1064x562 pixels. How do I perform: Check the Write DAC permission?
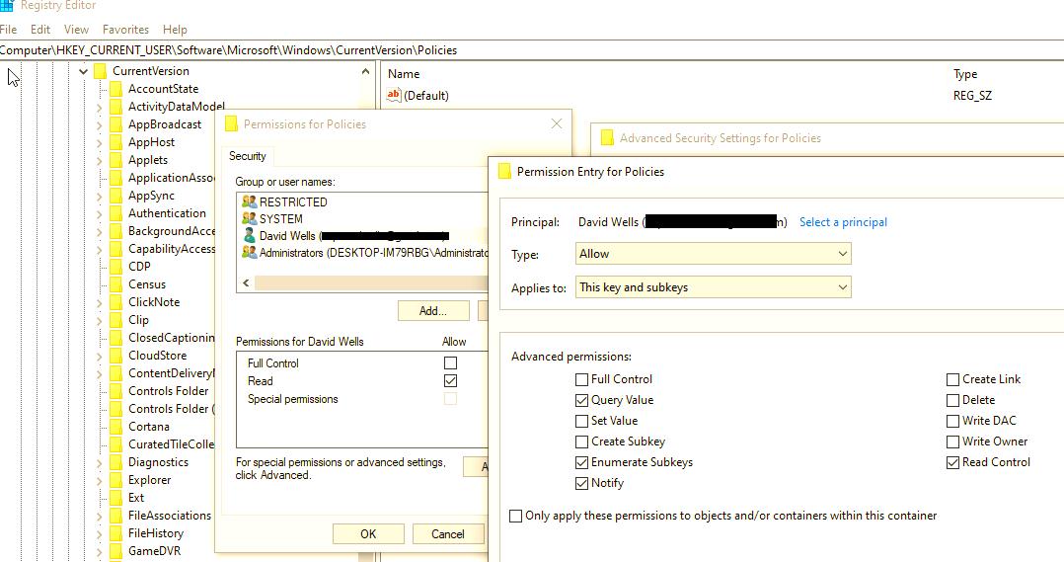point(952,421)
